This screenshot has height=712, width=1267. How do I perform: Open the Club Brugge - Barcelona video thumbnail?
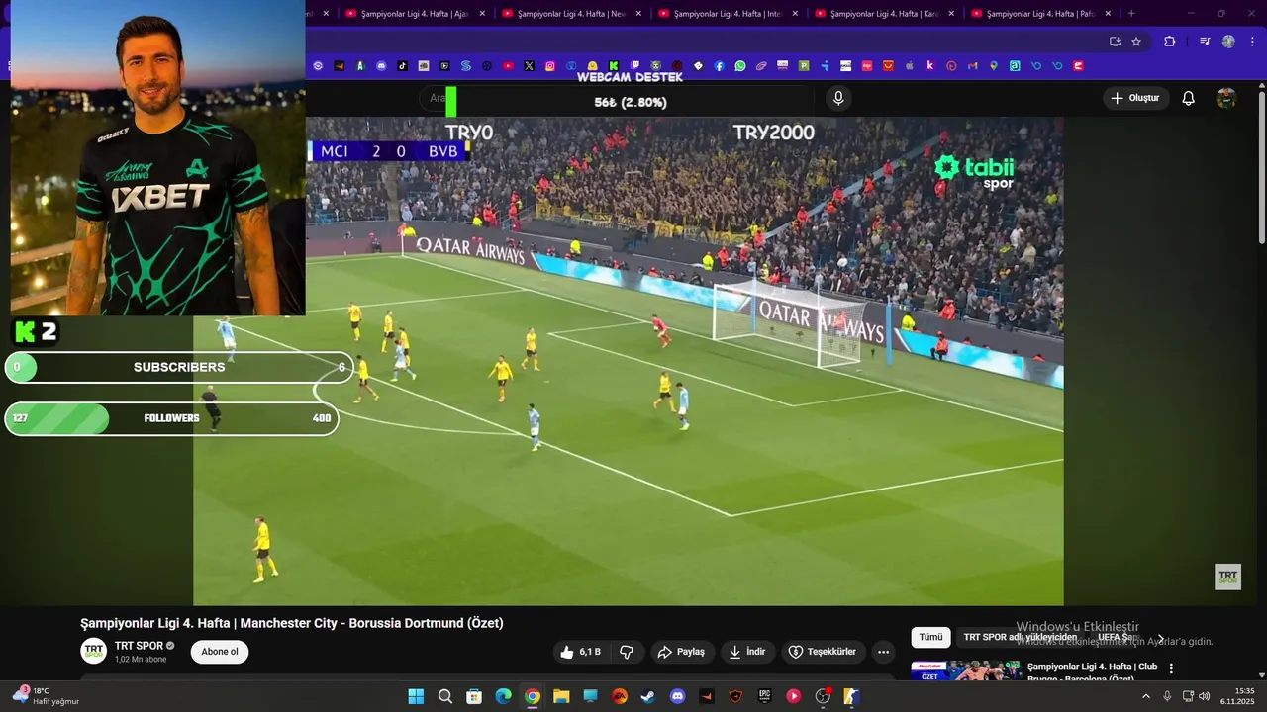(x=966, y=670)
